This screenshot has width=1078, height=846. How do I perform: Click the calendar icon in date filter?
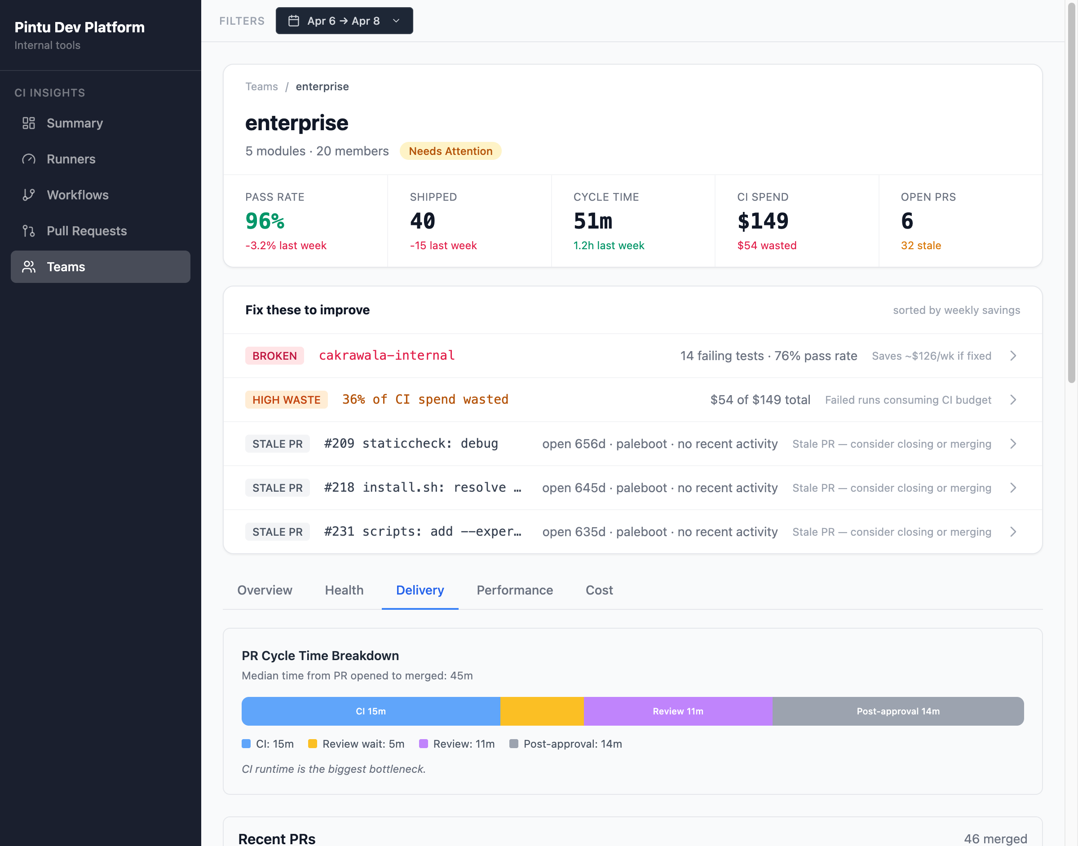pyautogui.click(x=293, y=21)
